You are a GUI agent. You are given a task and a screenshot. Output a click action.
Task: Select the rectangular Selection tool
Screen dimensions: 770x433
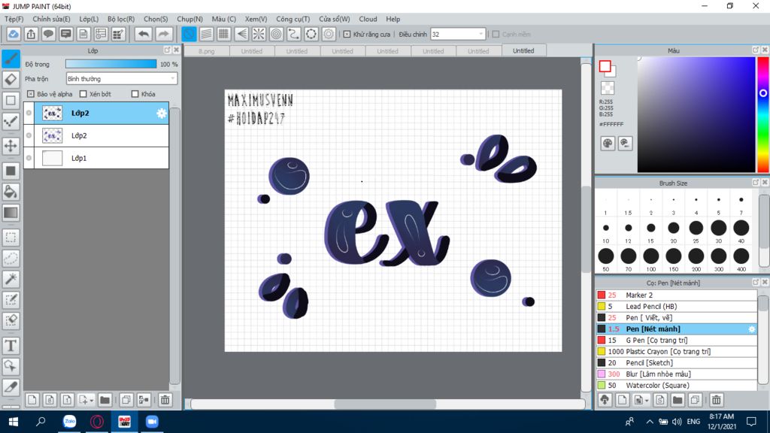[x=11, y=238]
